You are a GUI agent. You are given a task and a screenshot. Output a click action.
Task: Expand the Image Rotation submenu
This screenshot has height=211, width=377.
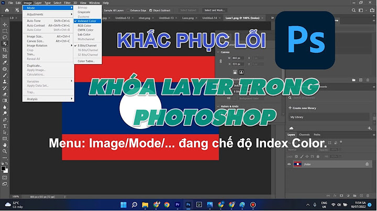point(48,45)
